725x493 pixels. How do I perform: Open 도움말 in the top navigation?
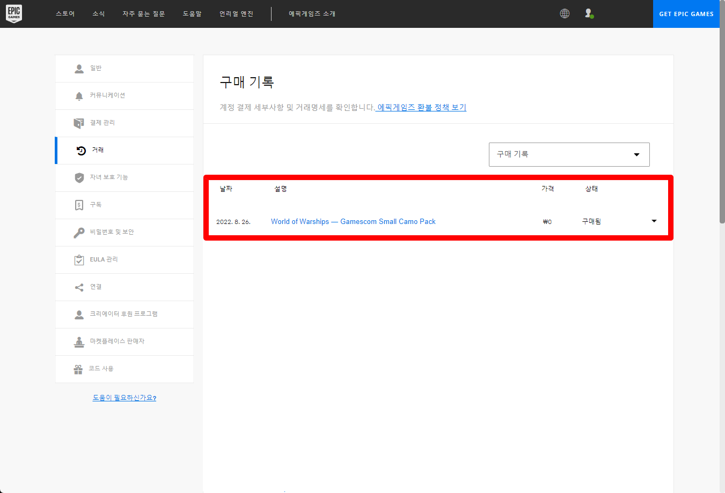click(x=192, y=14)
